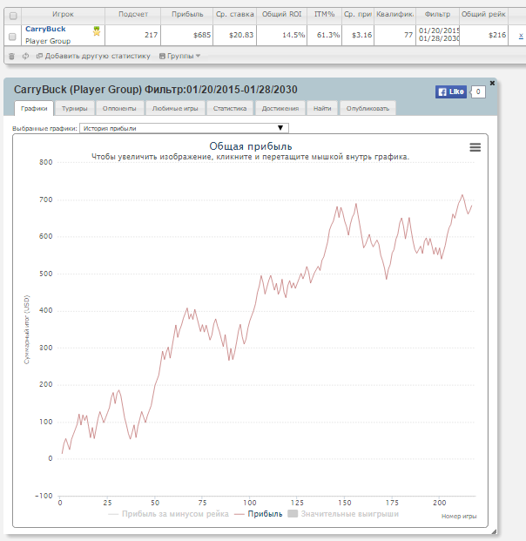Click the refresh icon next to the trash
526x541 pixels.
(x=25, y=56)
